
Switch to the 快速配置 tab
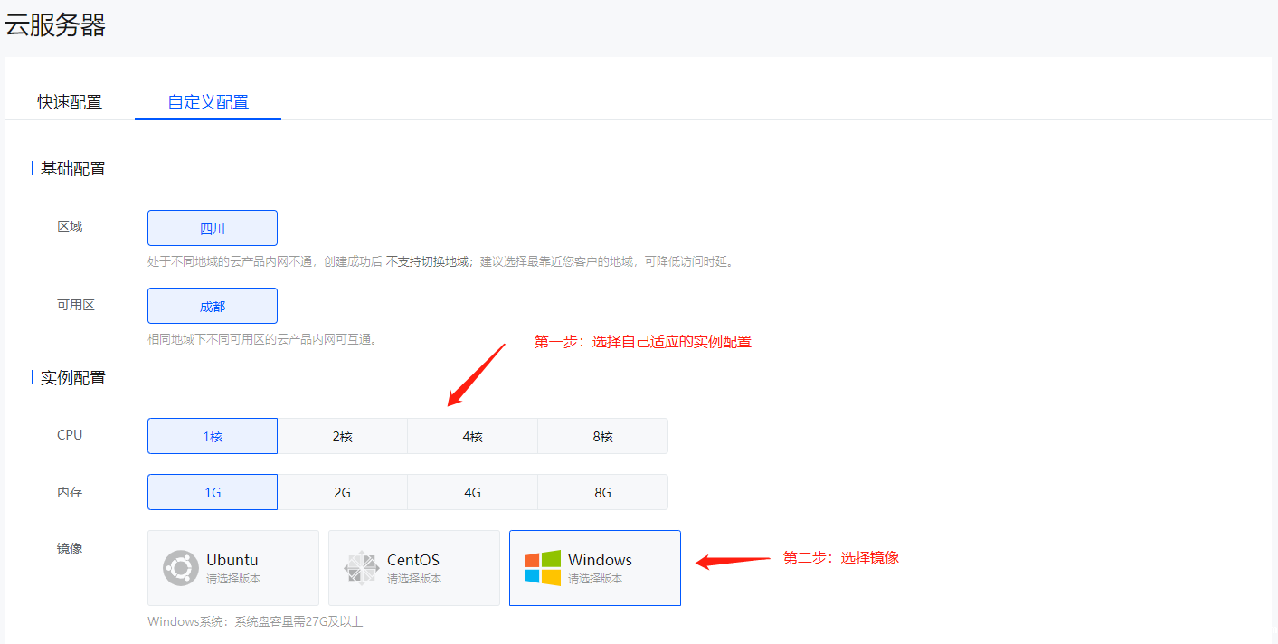(71, 102)
